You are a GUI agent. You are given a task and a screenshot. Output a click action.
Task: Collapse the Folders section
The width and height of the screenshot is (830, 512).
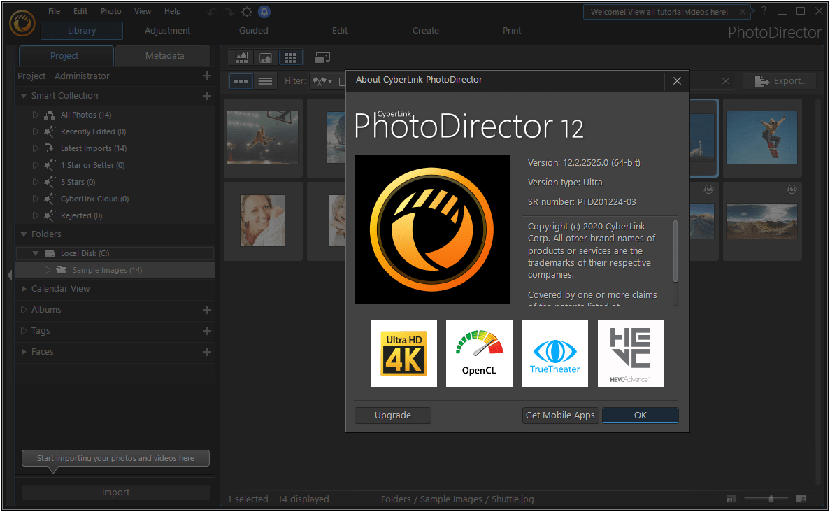click(23, 234)
